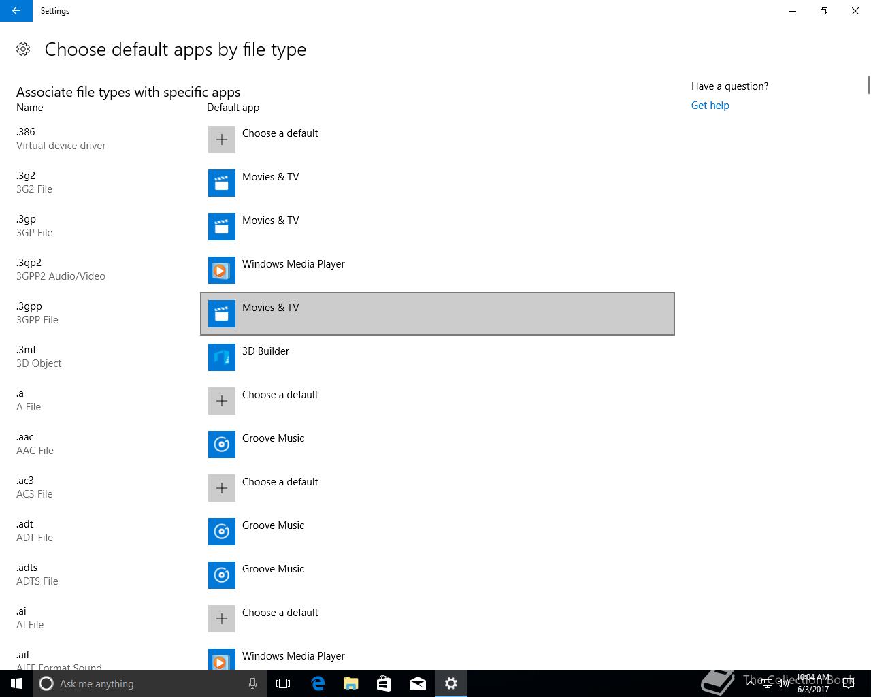Click the plus icon for .a file
This screenshot has width=871, height=697.
(x=222, y=401)
